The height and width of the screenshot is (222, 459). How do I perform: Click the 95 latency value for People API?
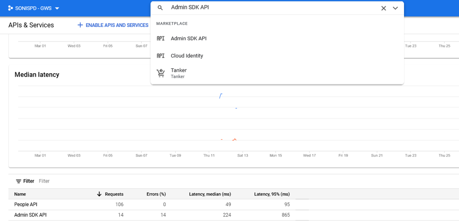click(x=287, y=205)
